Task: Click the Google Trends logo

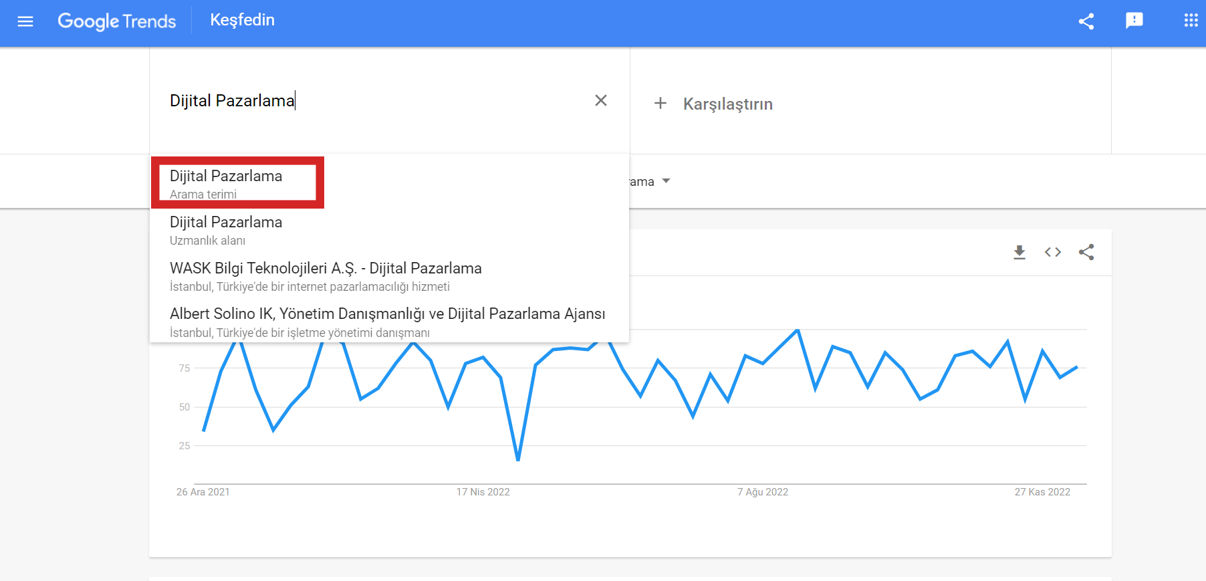Action: [117, 21]
